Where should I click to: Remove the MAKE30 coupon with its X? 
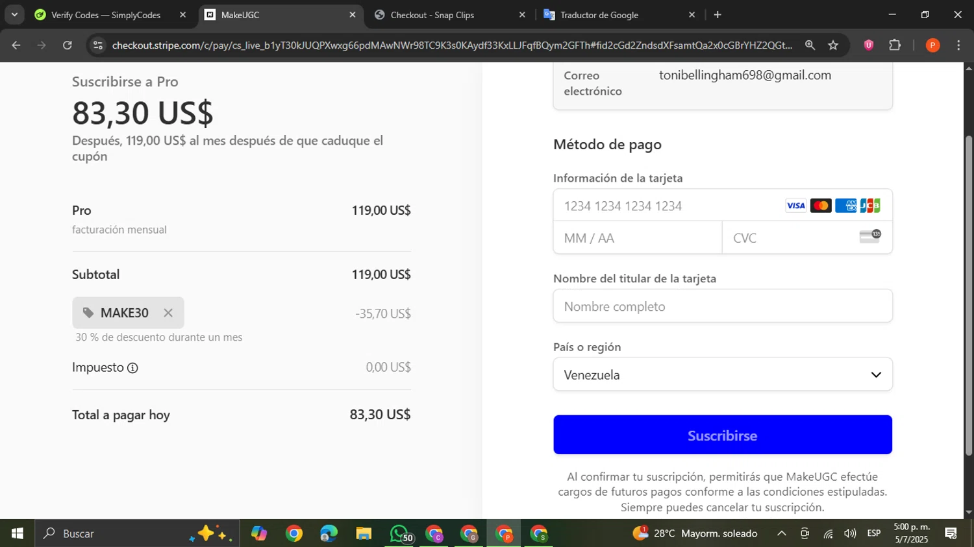point(168,313)
